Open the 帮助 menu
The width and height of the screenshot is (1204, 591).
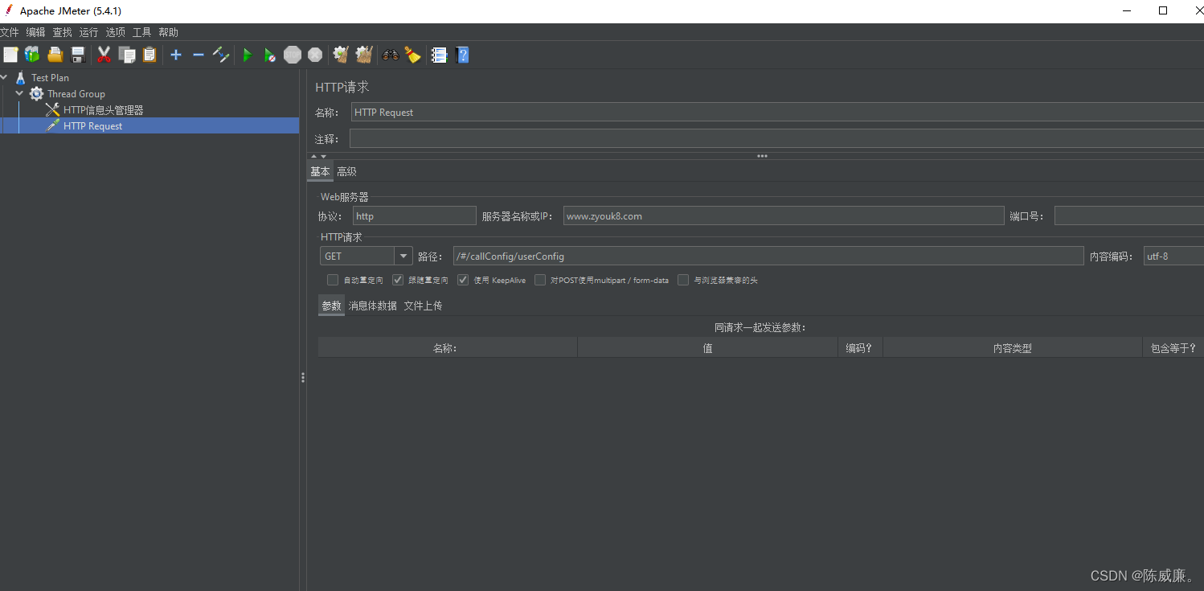[x=169, y=32]
